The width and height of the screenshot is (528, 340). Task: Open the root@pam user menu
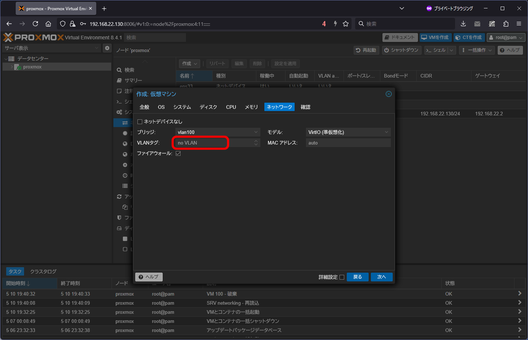pyautogui.click(x=506, y=37)
